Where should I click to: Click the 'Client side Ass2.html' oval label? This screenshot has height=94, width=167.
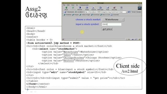tap(130, 67)
